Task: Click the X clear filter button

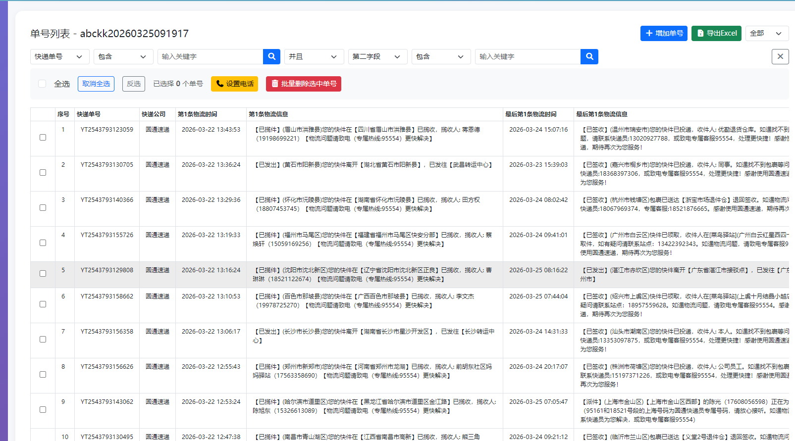Action: (x=780, y=56)
